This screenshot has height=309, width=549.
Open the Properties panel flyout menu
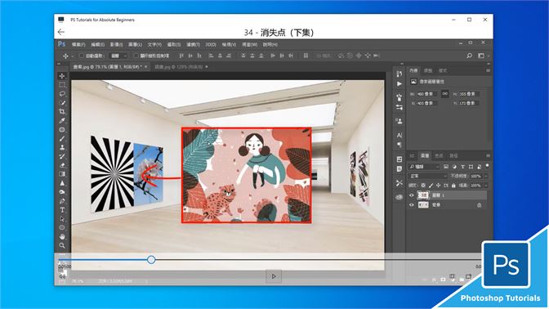pyautogui.click(x=488, y=70)
